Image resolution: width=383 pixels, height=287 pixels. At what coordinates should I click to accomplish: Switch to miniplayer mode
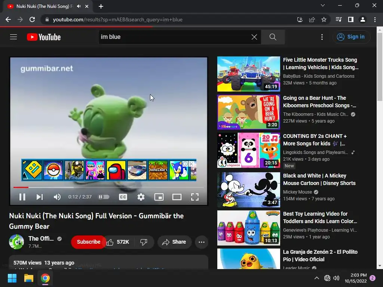[x=159, y=197]
